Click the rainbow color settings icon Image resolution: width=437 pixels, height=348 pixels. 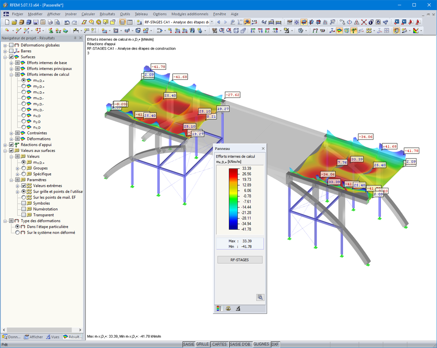[x=415, y=31]
